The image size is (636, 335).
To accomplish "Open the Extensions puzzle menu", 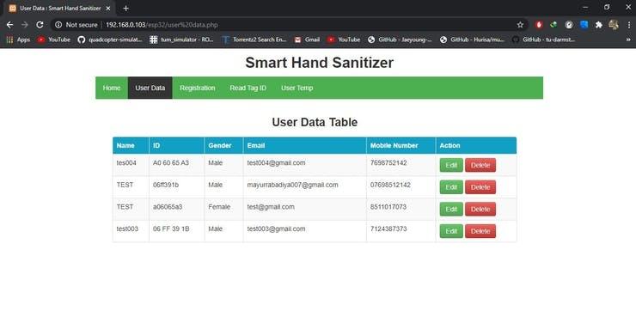I will [599, 25].
